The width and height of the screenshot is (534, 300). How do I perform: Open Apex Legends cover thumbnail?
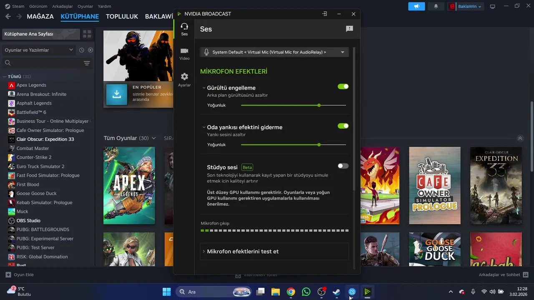click(129, 185)
